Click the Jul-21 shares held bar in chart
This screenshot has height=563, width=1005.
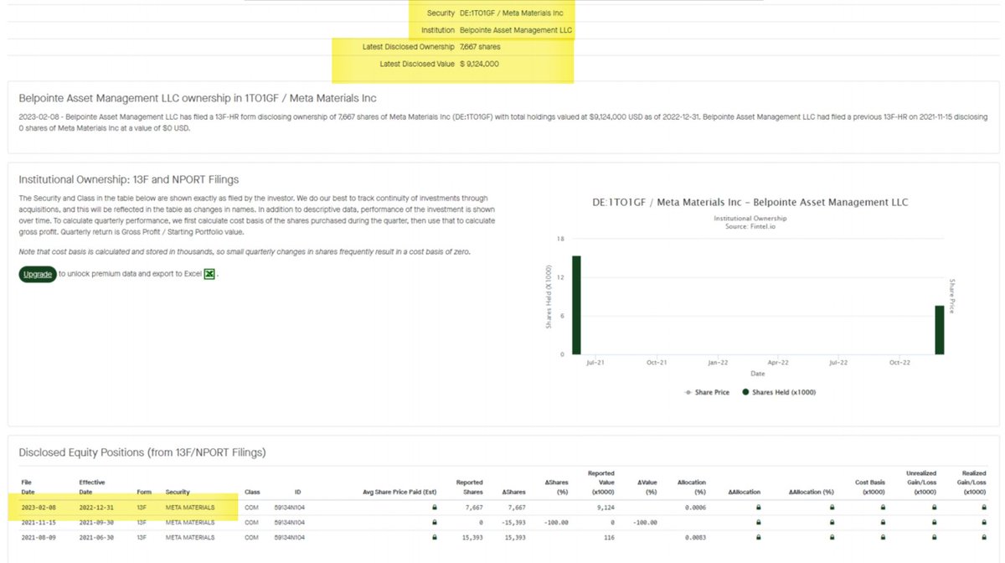pyautogui.click(x=576, y=304)
